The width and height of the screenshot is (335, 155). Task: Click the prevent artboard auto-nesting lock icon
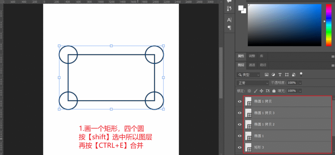coord(268,91)
